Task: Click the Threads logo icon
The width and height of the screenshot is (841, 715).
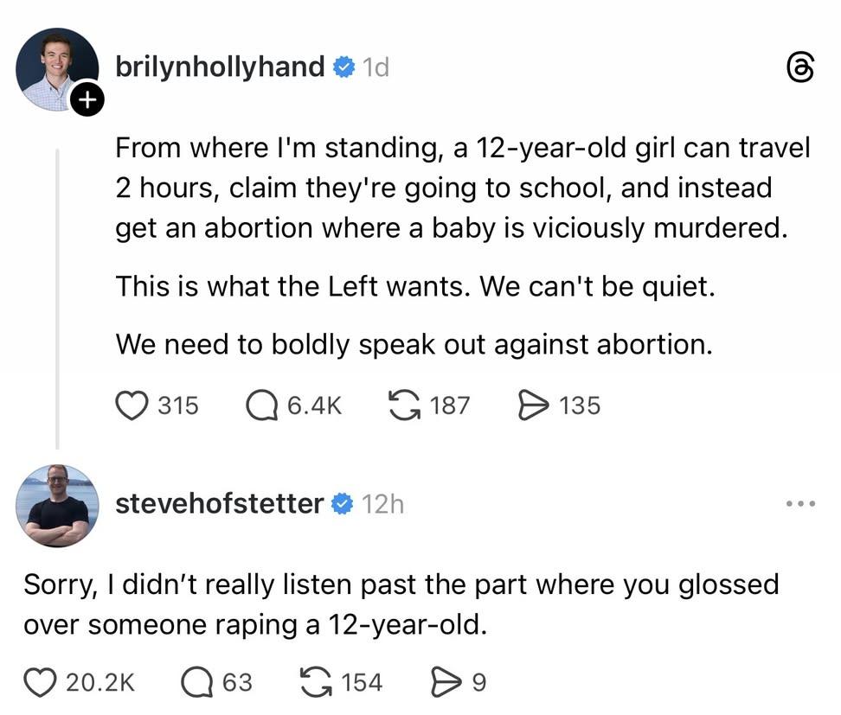Action: (x=800, y=68)
